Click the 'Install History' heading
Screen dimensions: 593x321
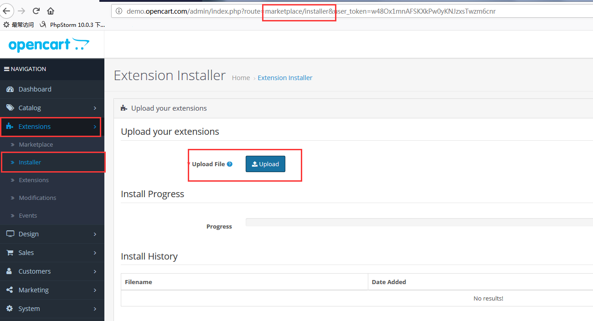pyautogui.click(x=149, y=256)
